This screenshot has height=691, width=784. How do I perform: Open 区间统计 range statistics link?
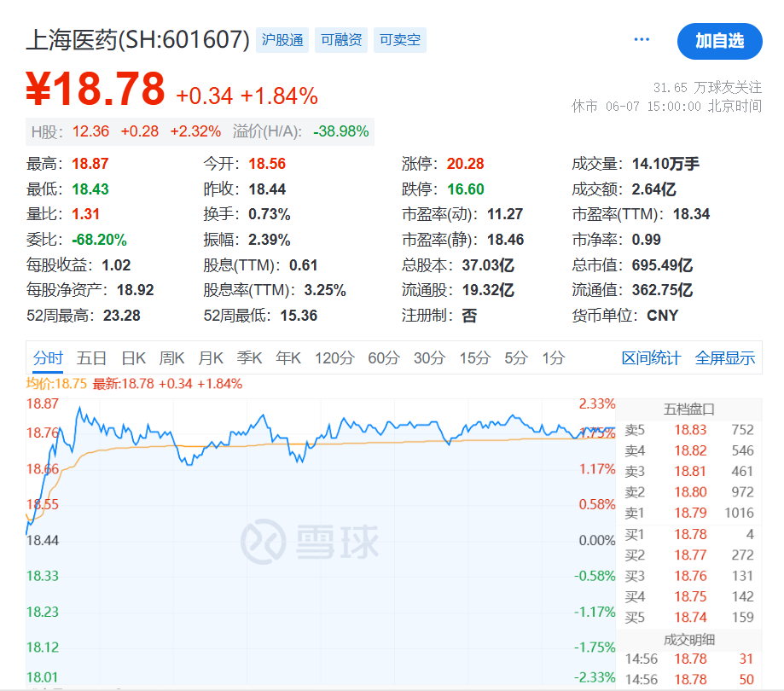[x=651, y=358]
